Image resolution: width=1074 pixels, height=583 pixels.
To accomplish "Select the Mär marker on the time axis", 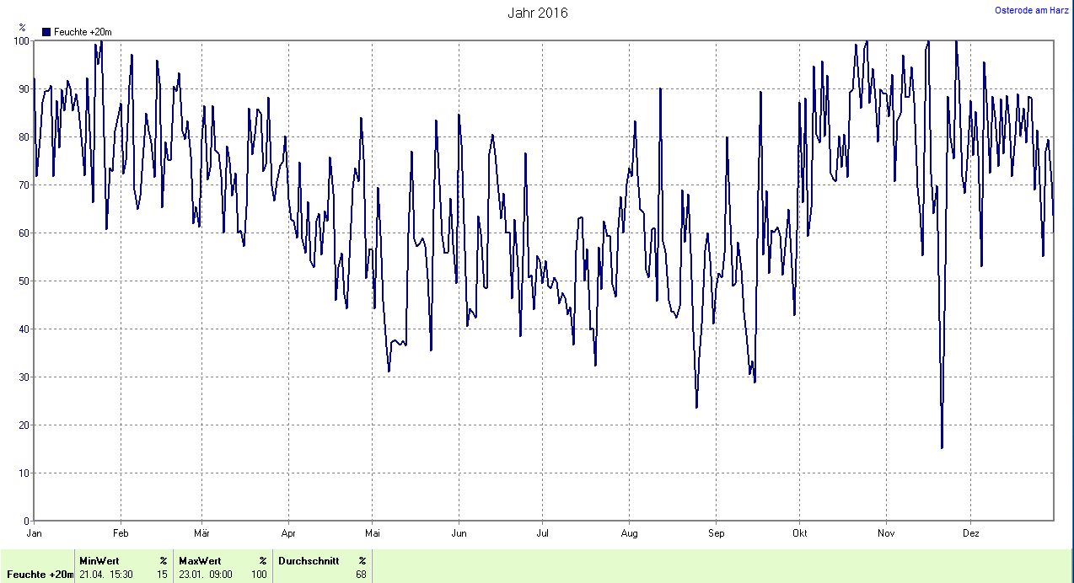I will tap(201, 533).
